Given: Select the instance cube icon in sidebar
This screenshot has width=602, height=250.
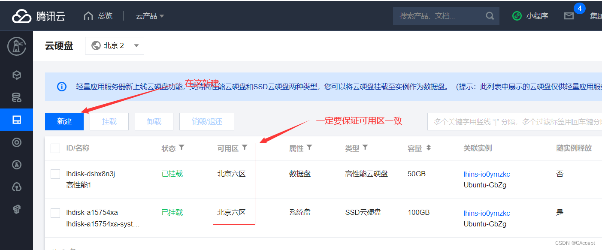Looking at the screenshot, I should click(x=17, y=75).
